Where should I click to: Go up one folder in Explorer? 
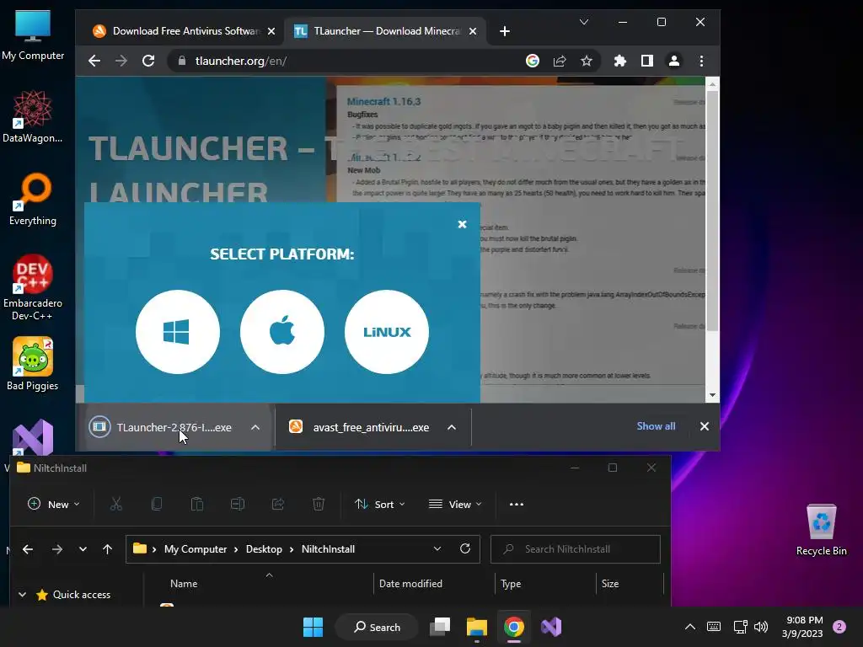107,549
